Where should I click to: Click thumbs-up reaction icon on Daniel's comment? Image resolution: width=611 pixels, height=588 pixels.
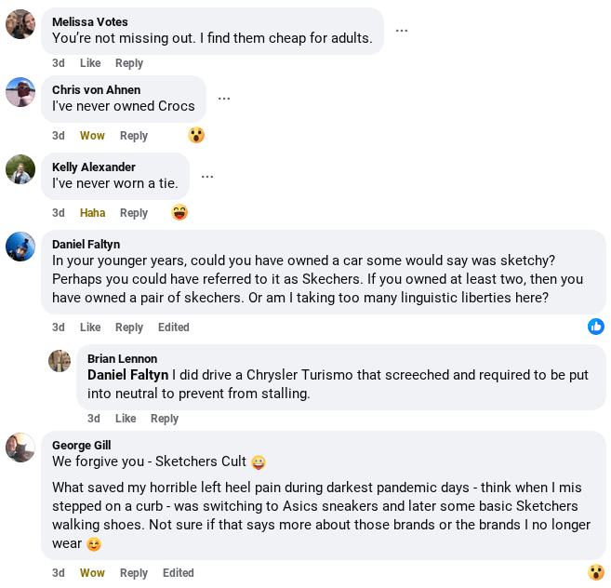pos(596,327)
